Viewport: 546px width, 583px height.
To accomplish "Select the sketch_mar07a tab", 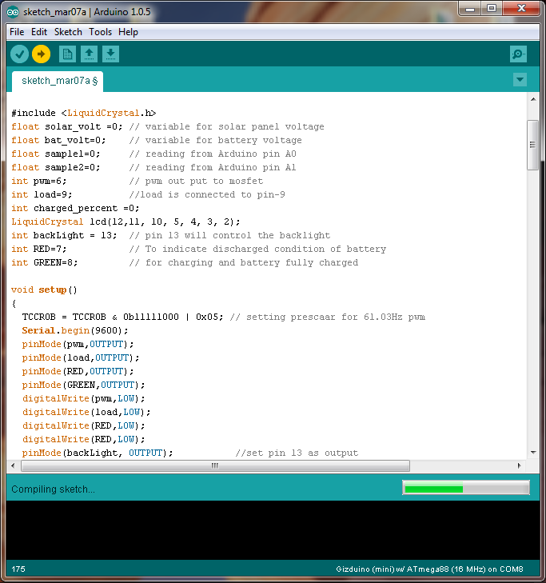I will click(x=58, y=81).
